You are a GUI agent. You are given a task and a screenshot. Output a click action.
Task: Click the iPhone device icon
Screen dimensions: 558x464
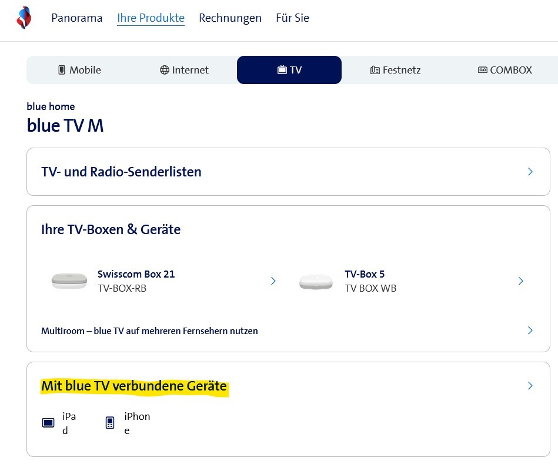pyautogui.click(x=110, y=423)
